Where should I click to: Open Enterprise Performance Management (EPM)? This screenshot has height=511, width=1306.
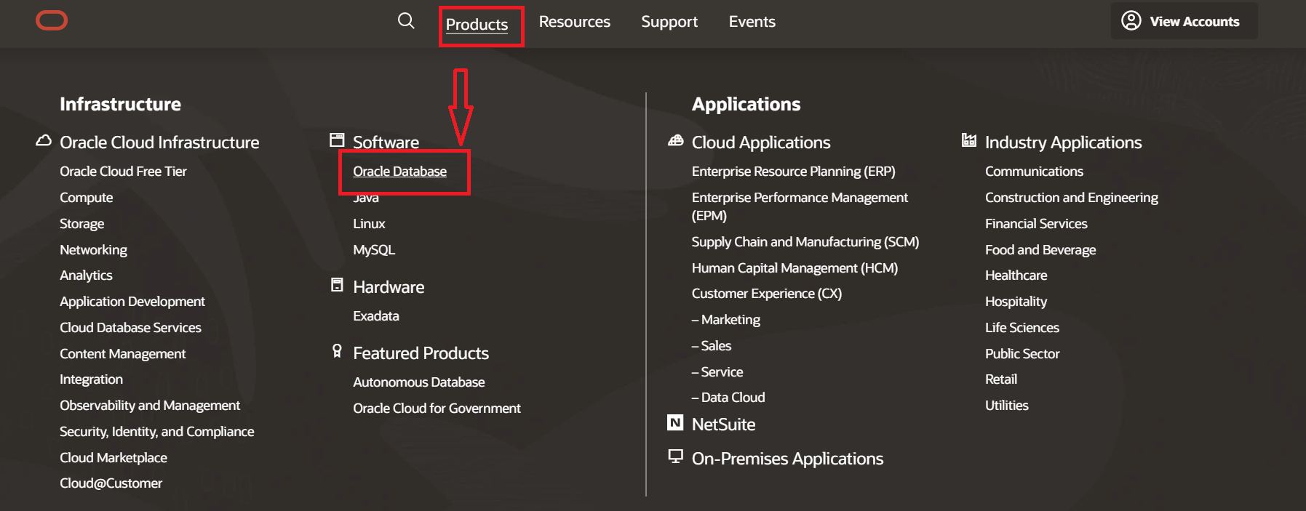point(800,206)
